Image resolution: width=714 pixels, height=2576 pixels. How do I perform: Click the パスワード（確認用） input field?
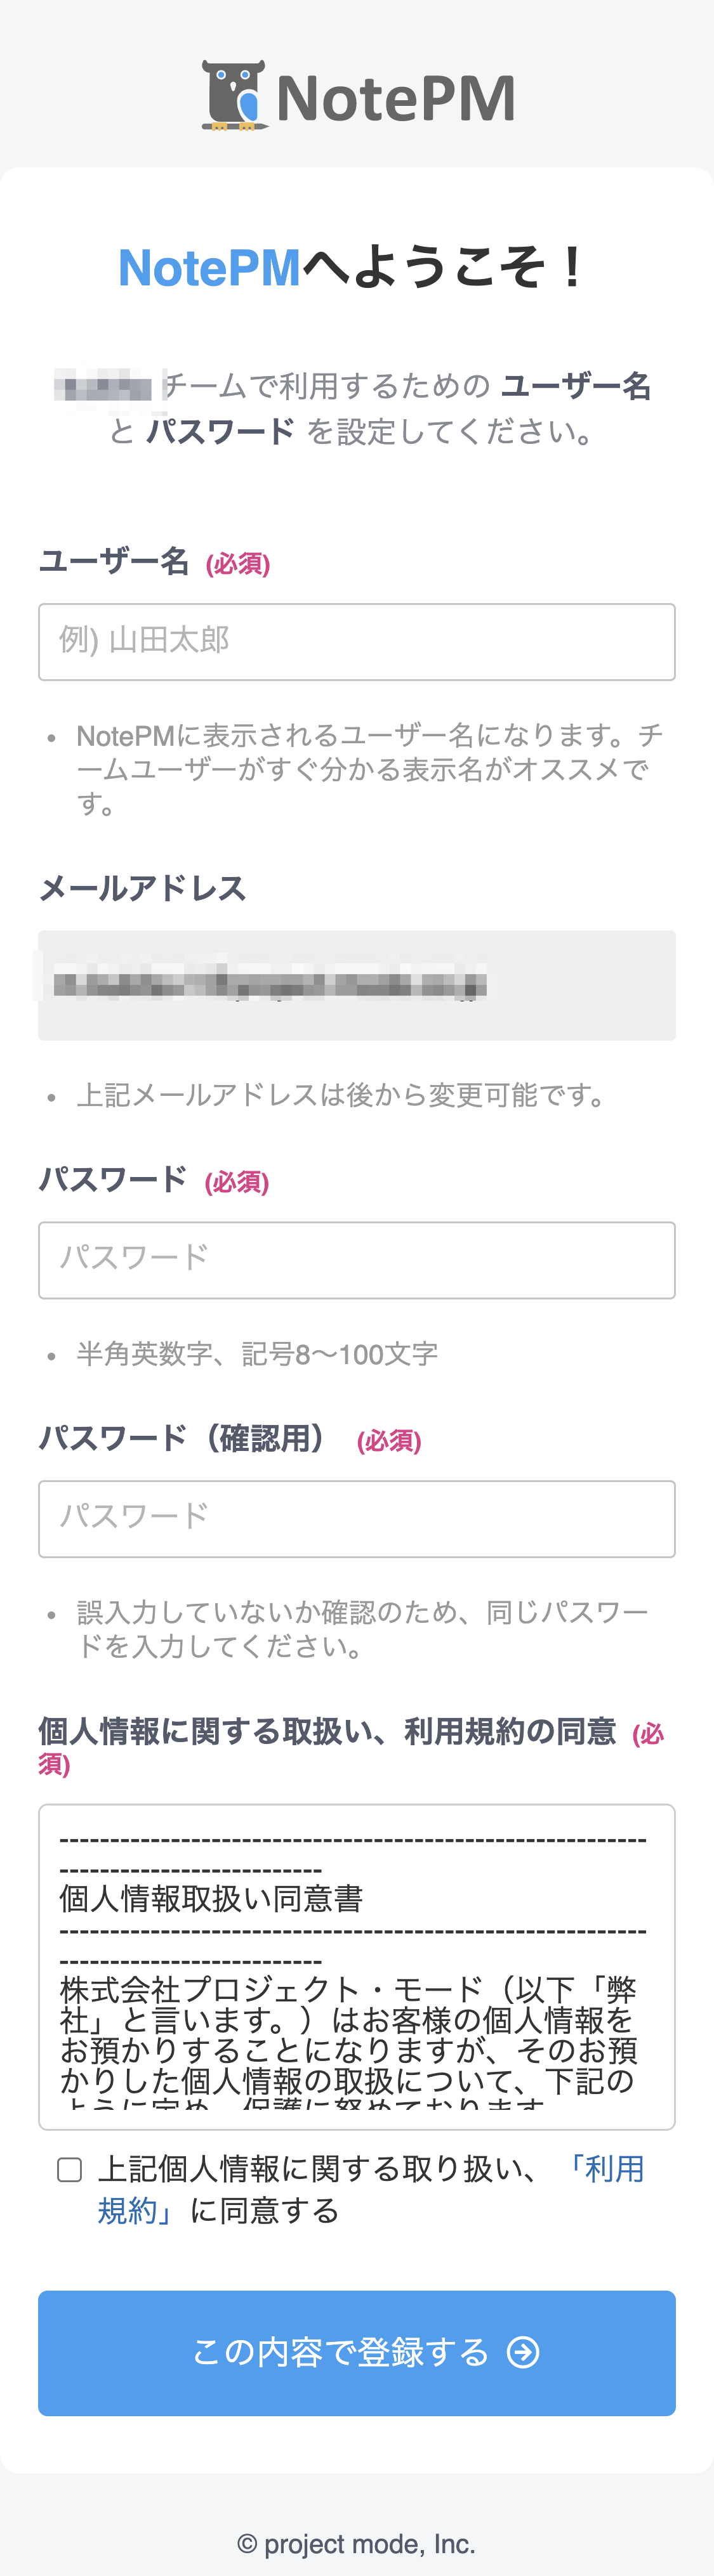coord(357,1518)
